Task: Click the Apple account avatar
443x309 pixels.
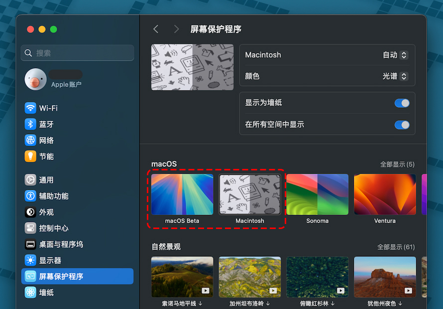Action: 36,79
